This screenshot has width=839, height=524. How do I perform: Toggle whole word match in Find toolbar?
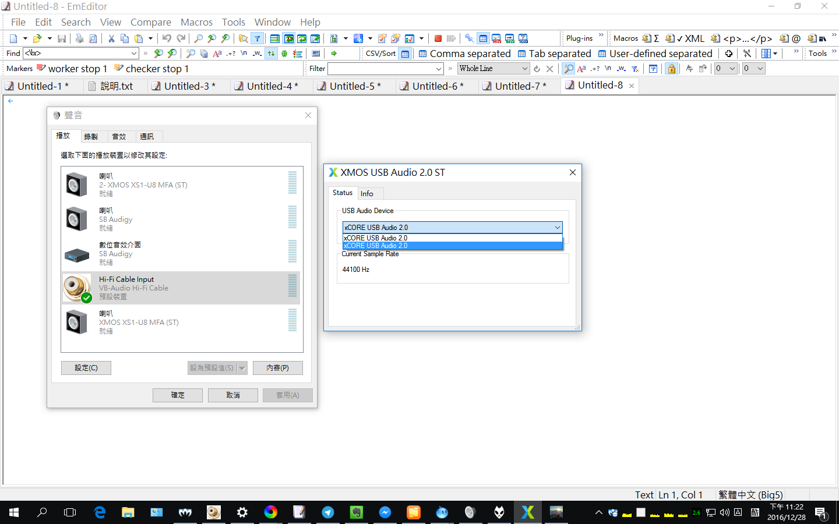click(257, 54)
